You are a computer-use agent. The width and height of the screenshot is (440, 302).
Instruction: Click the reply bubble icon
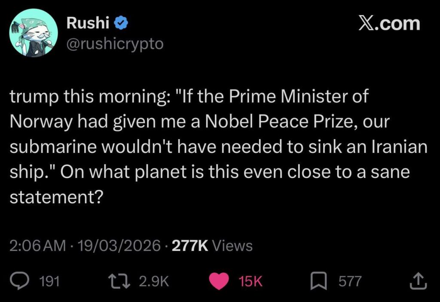click(19, 281)
